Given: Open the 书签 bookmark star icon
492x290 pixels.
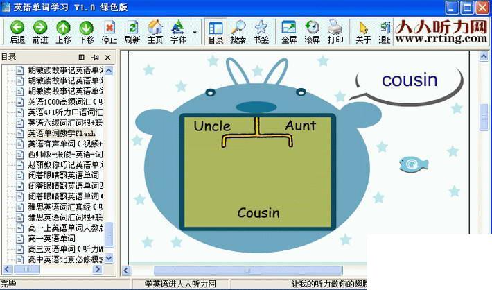Looking at the screenshot, I should (261, 32).
